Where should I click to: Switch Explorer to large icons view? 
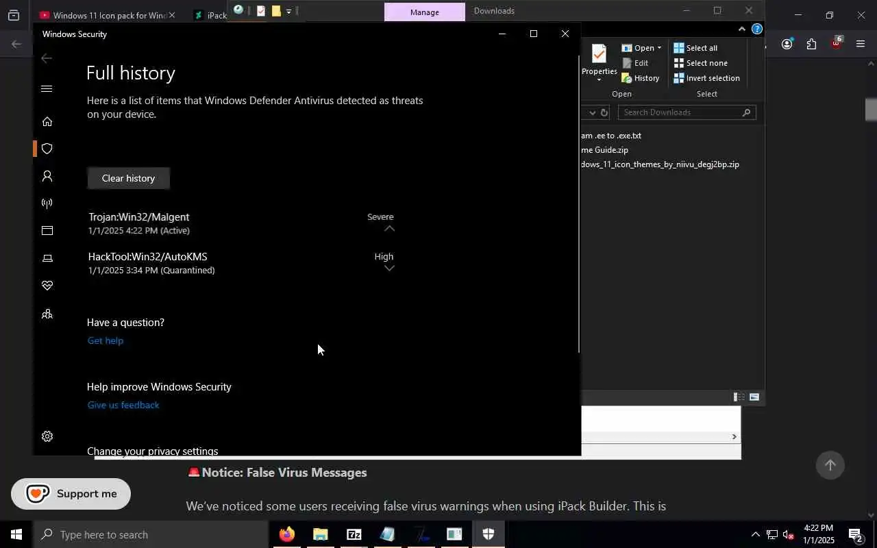tap(754, 397)
